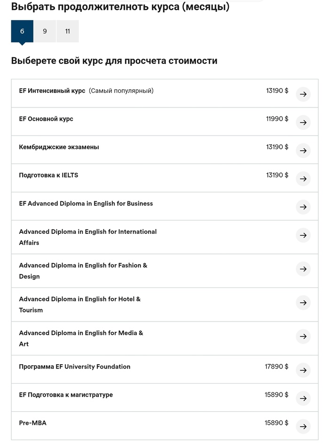Click arrow for International Affairs diploma

click(x=303, y=235)
